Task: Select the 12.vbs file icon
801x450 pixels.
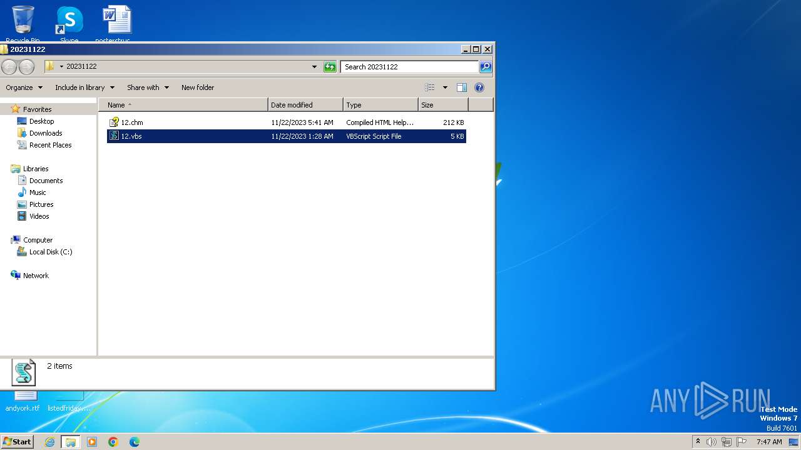Action: point(114,136)
